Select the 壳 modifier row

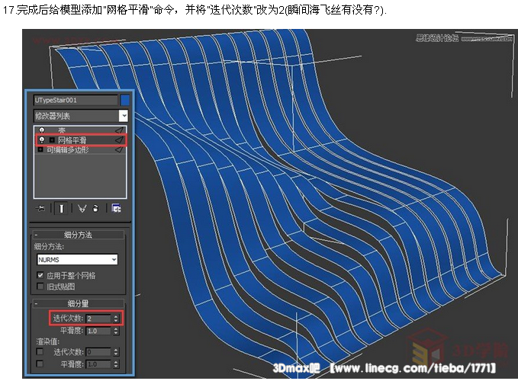[80, 130]
